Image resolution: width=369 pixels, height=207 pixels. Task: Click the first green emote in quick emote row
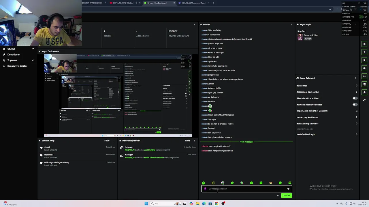204,183
